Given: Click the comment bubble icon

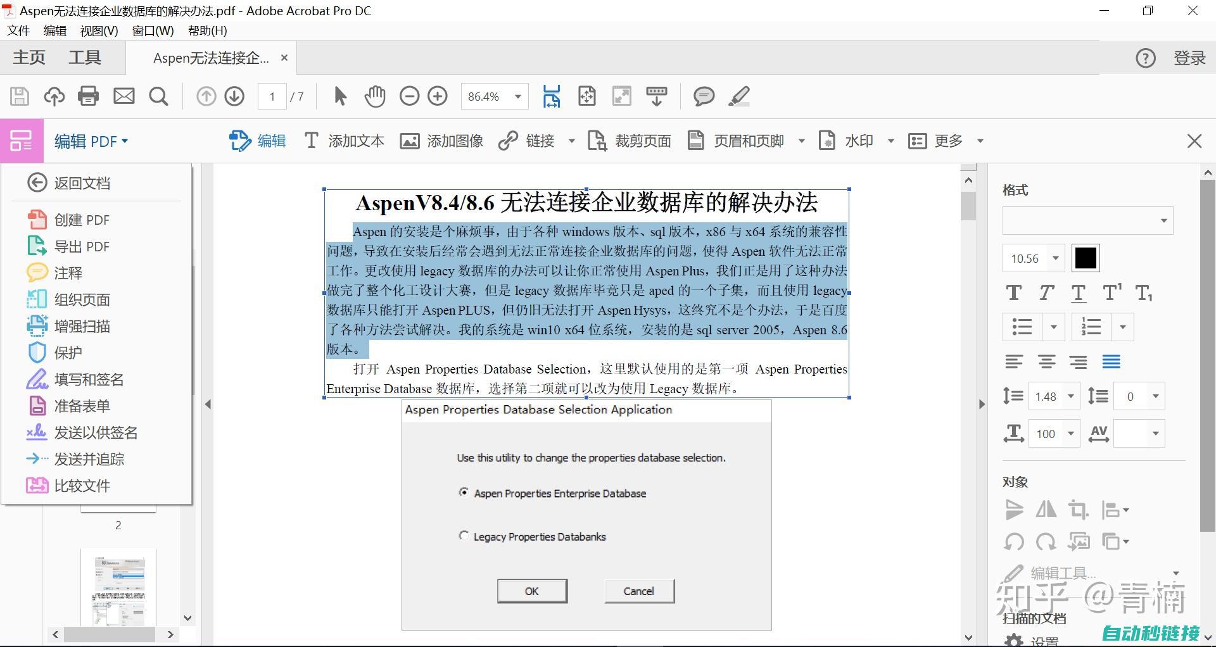Looking at the screenshot, I should [704, 96].
